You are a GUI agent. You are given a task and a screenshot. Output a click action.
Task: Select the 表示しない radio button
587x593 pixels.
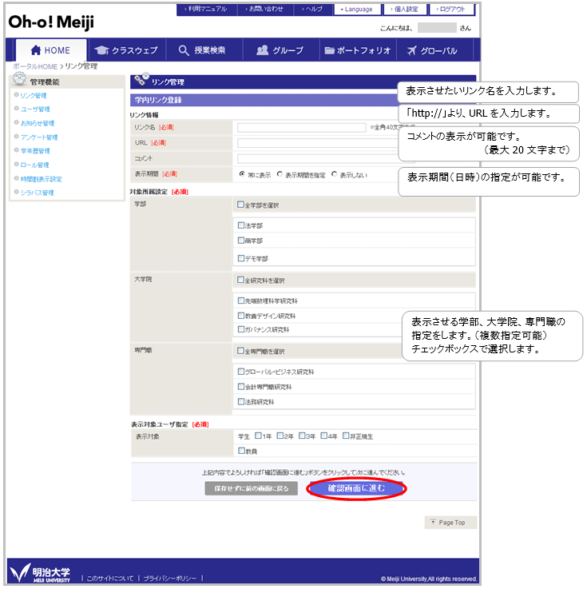point(334,174)
